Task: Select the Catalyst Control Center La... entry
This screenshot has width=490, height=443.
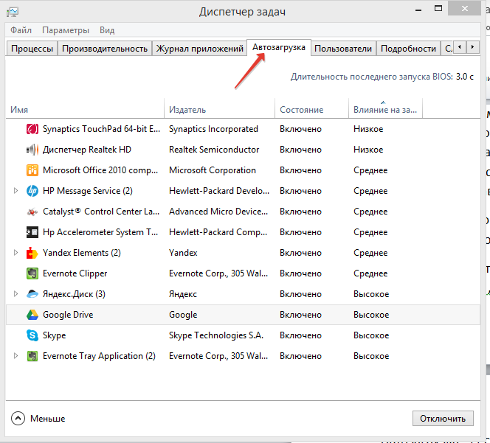Action: coord(101,212)
